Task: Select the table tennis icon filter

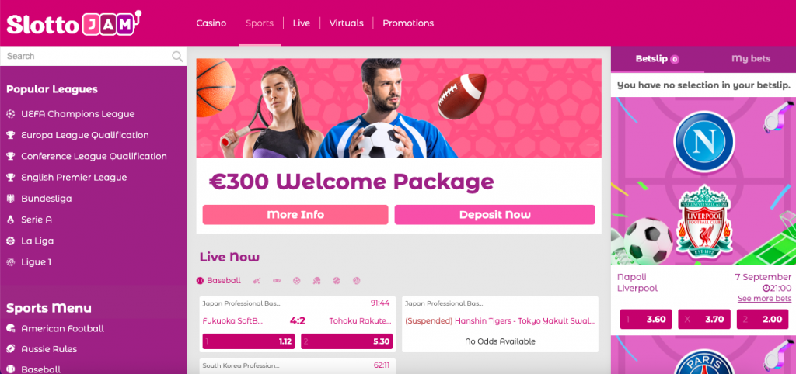Action: pyautogui.click(x=317, y=280)
